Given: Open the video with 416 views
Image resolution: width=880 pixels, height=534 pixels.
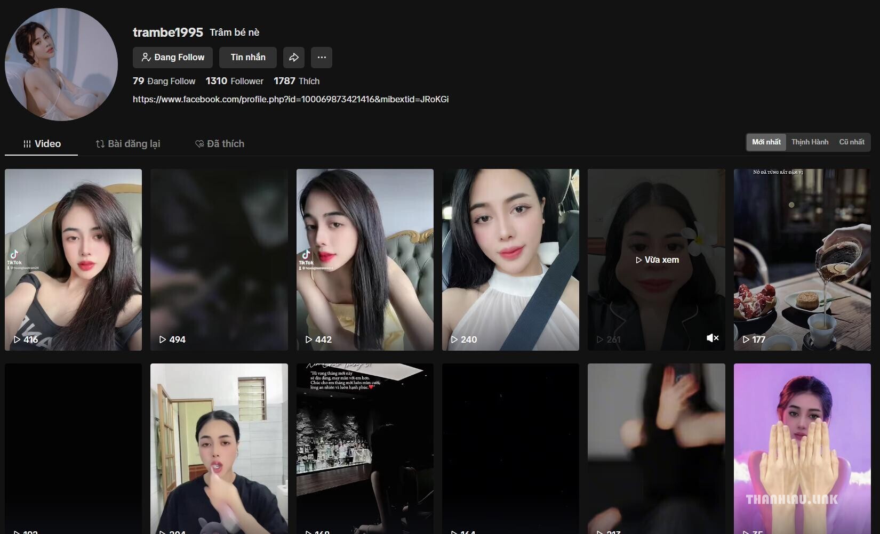Looking at the screenshot, I should tap(74, 260).
